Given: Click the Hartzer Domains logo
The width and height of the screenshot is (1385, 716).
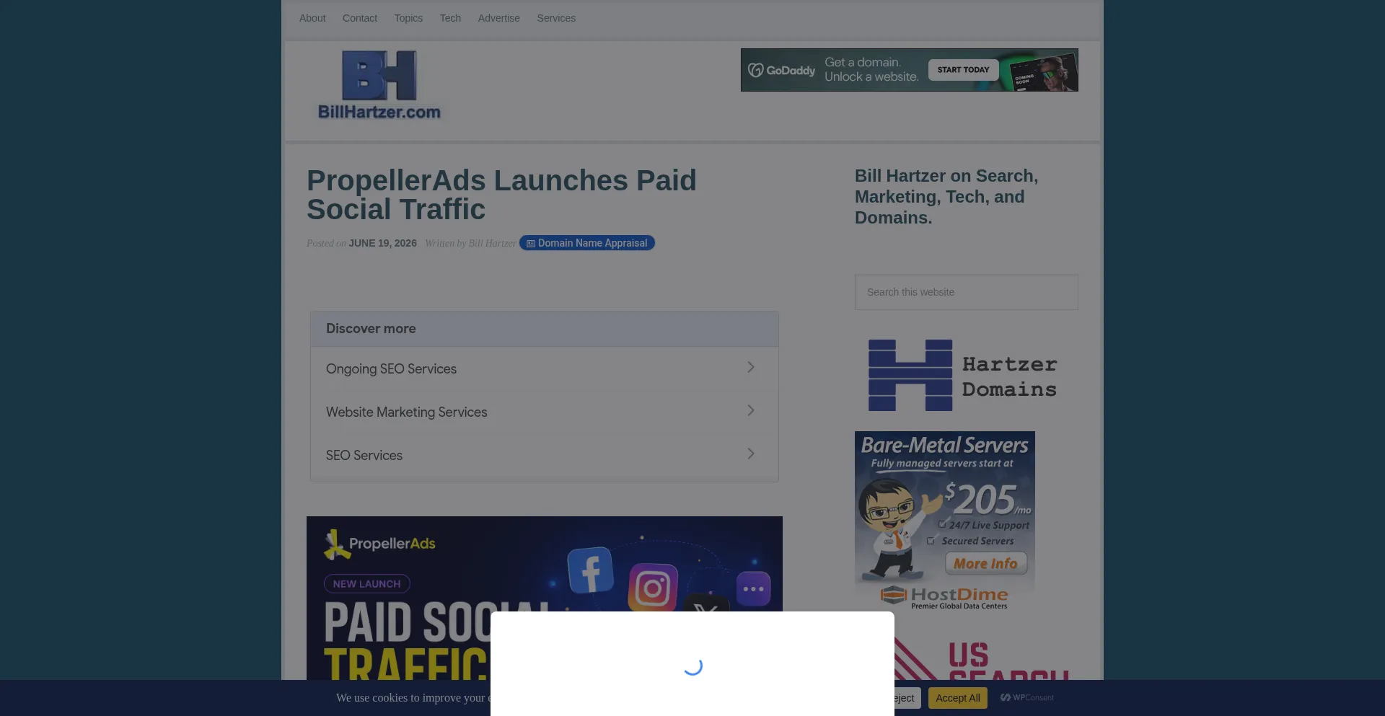Looking at the screenshot, I should click(x=963, y=376).
